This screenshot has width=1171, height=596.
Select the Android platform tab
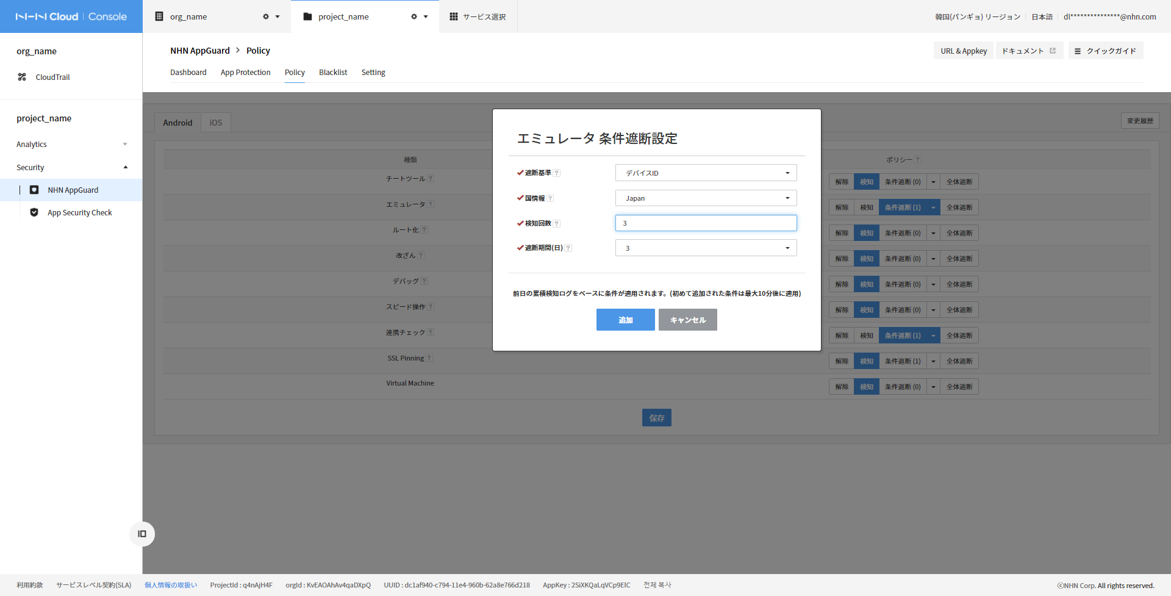(177, 123)
